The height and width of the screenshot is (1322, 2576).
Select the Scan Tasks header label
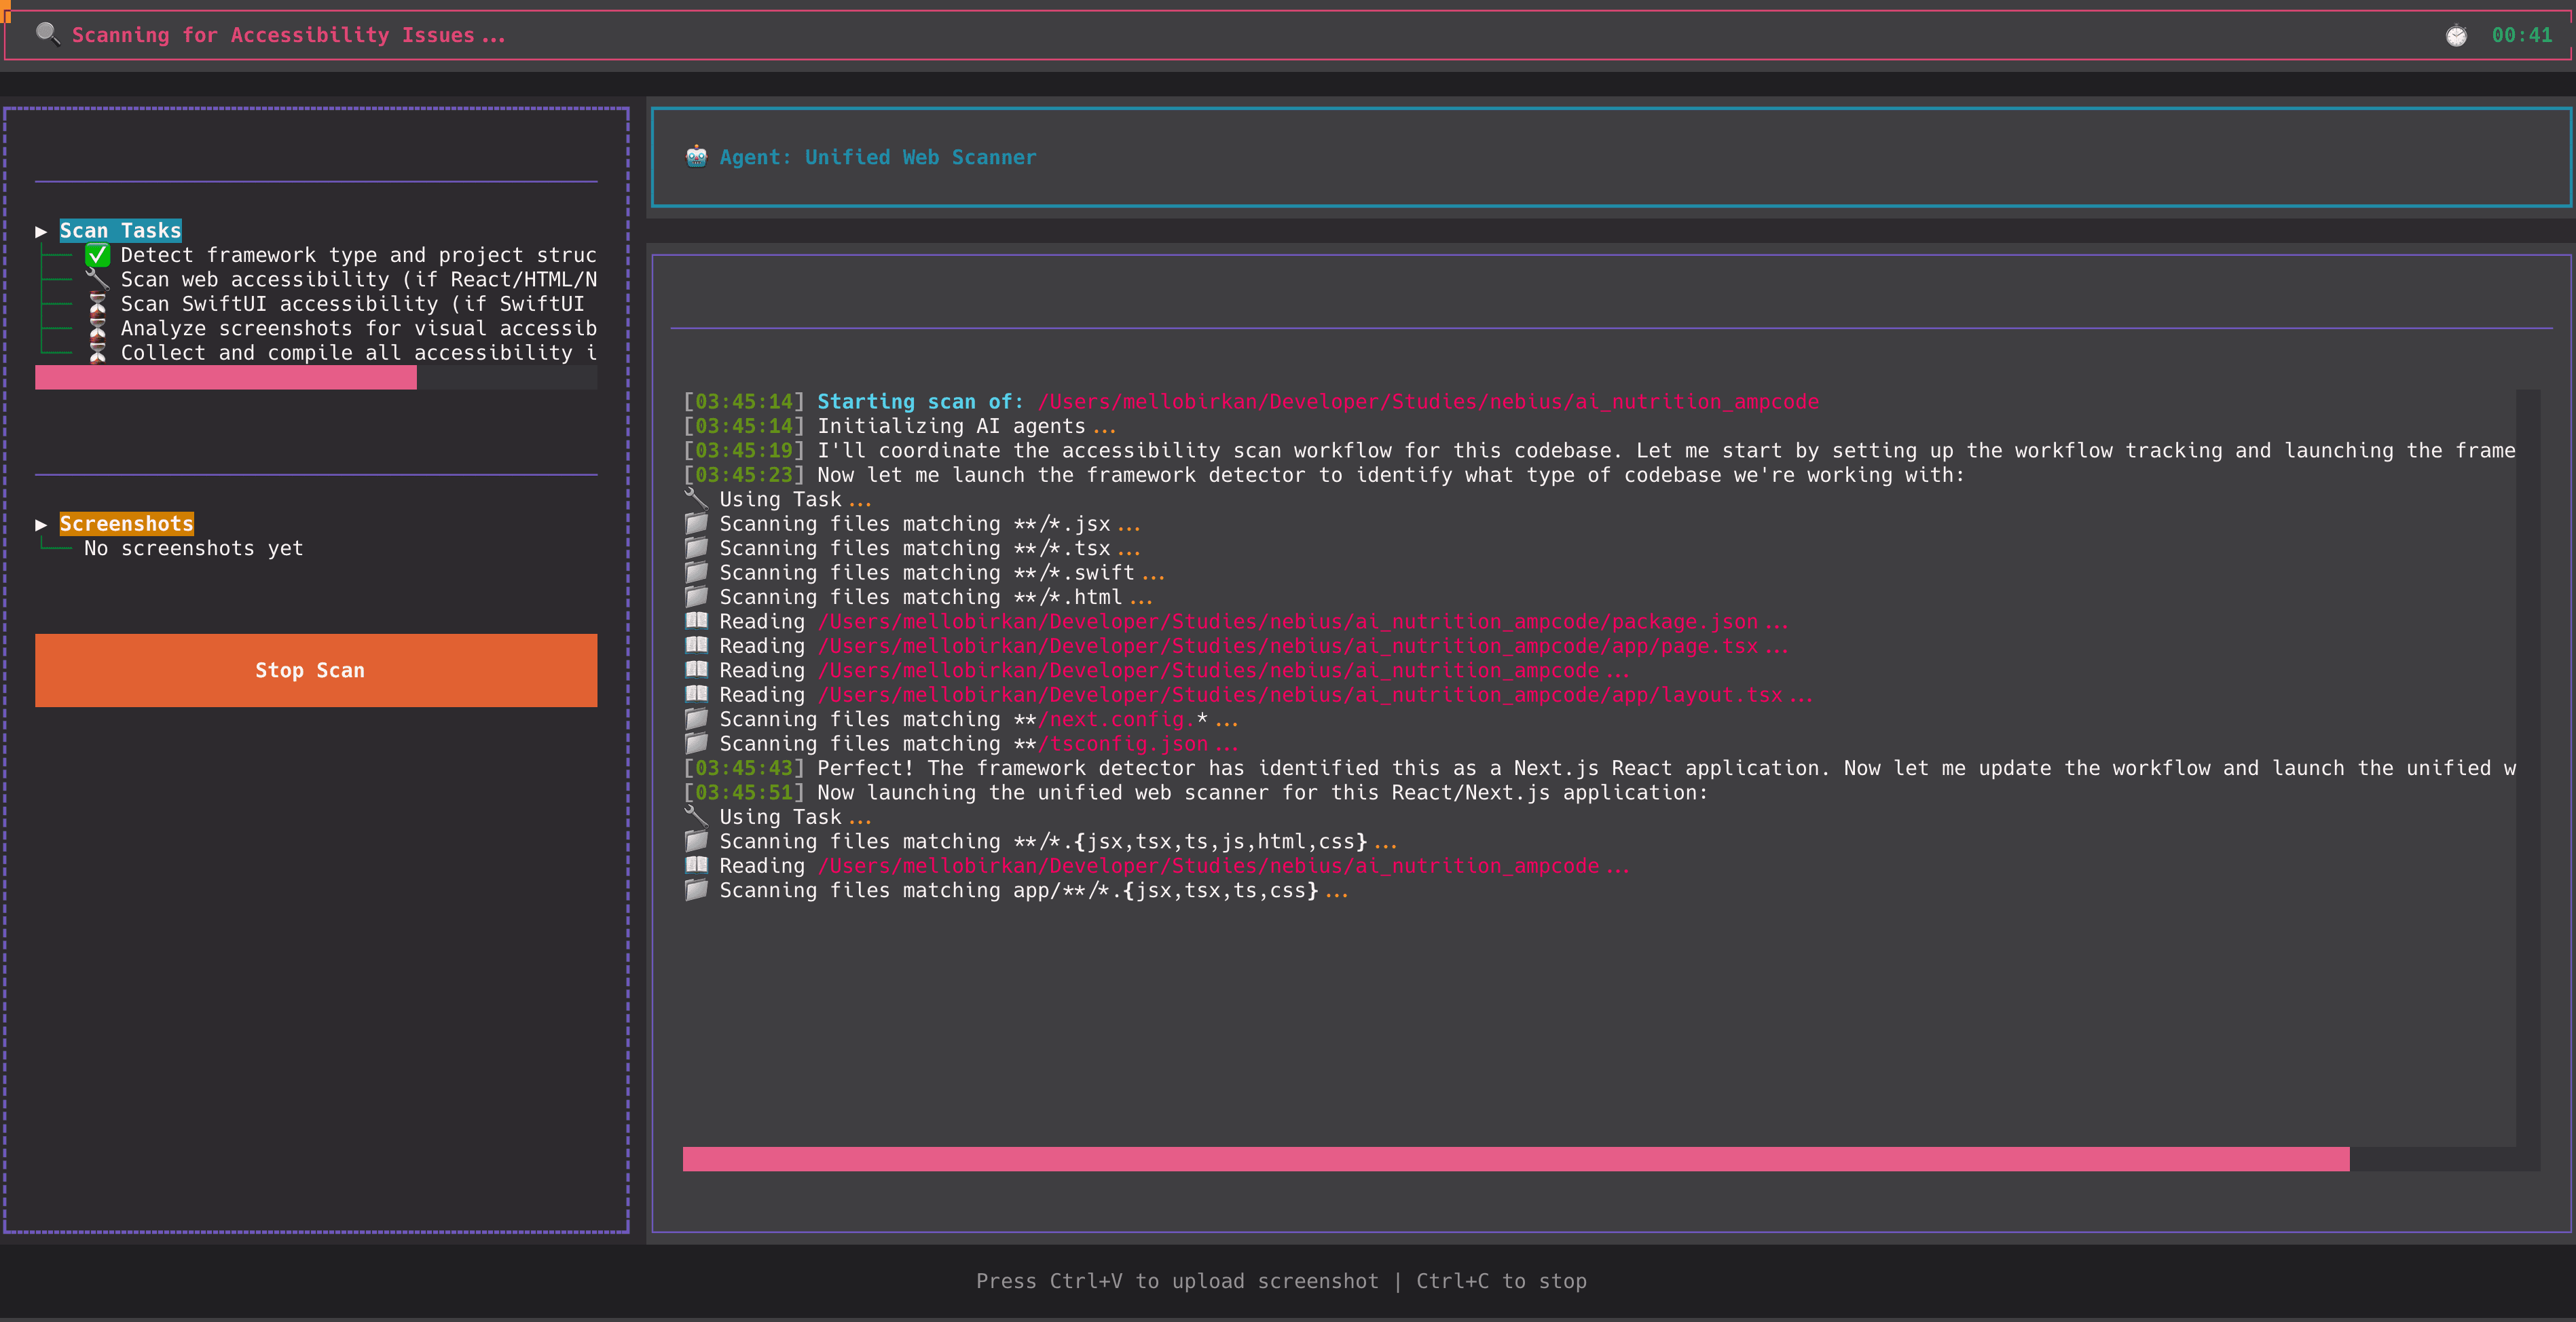(x=120, y=231)
